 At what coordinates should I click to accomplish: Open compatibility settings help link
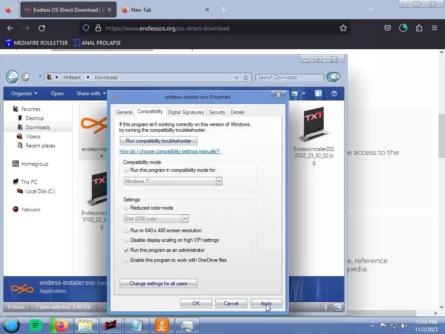click(170, 151)
